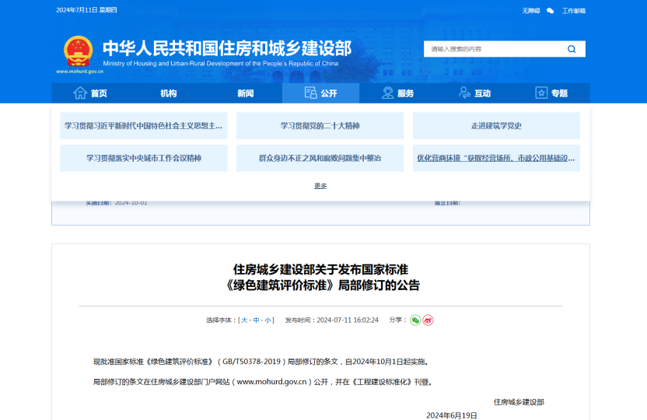Viewport: 647px width, 420px height.
Task: Click the national emblem logo
Action: pos(78,51)
